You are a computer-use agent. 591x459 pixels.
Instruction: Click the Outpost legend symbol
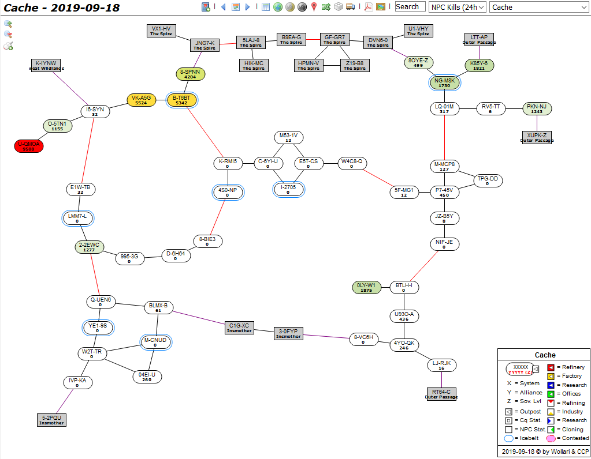click(508, 412)
